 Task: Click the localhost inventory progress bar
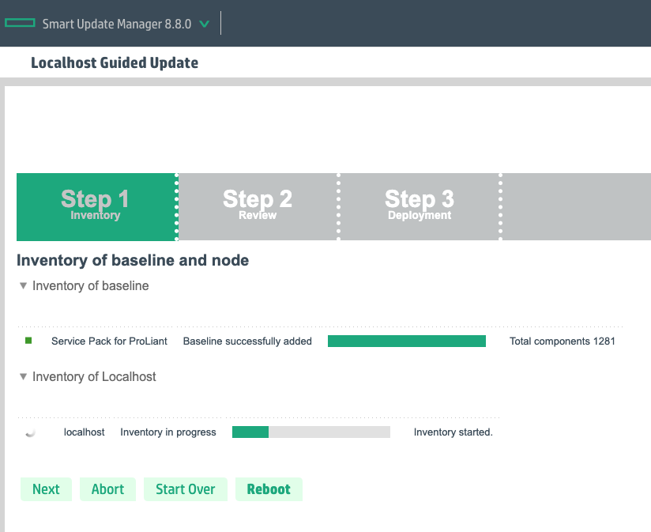310,432
